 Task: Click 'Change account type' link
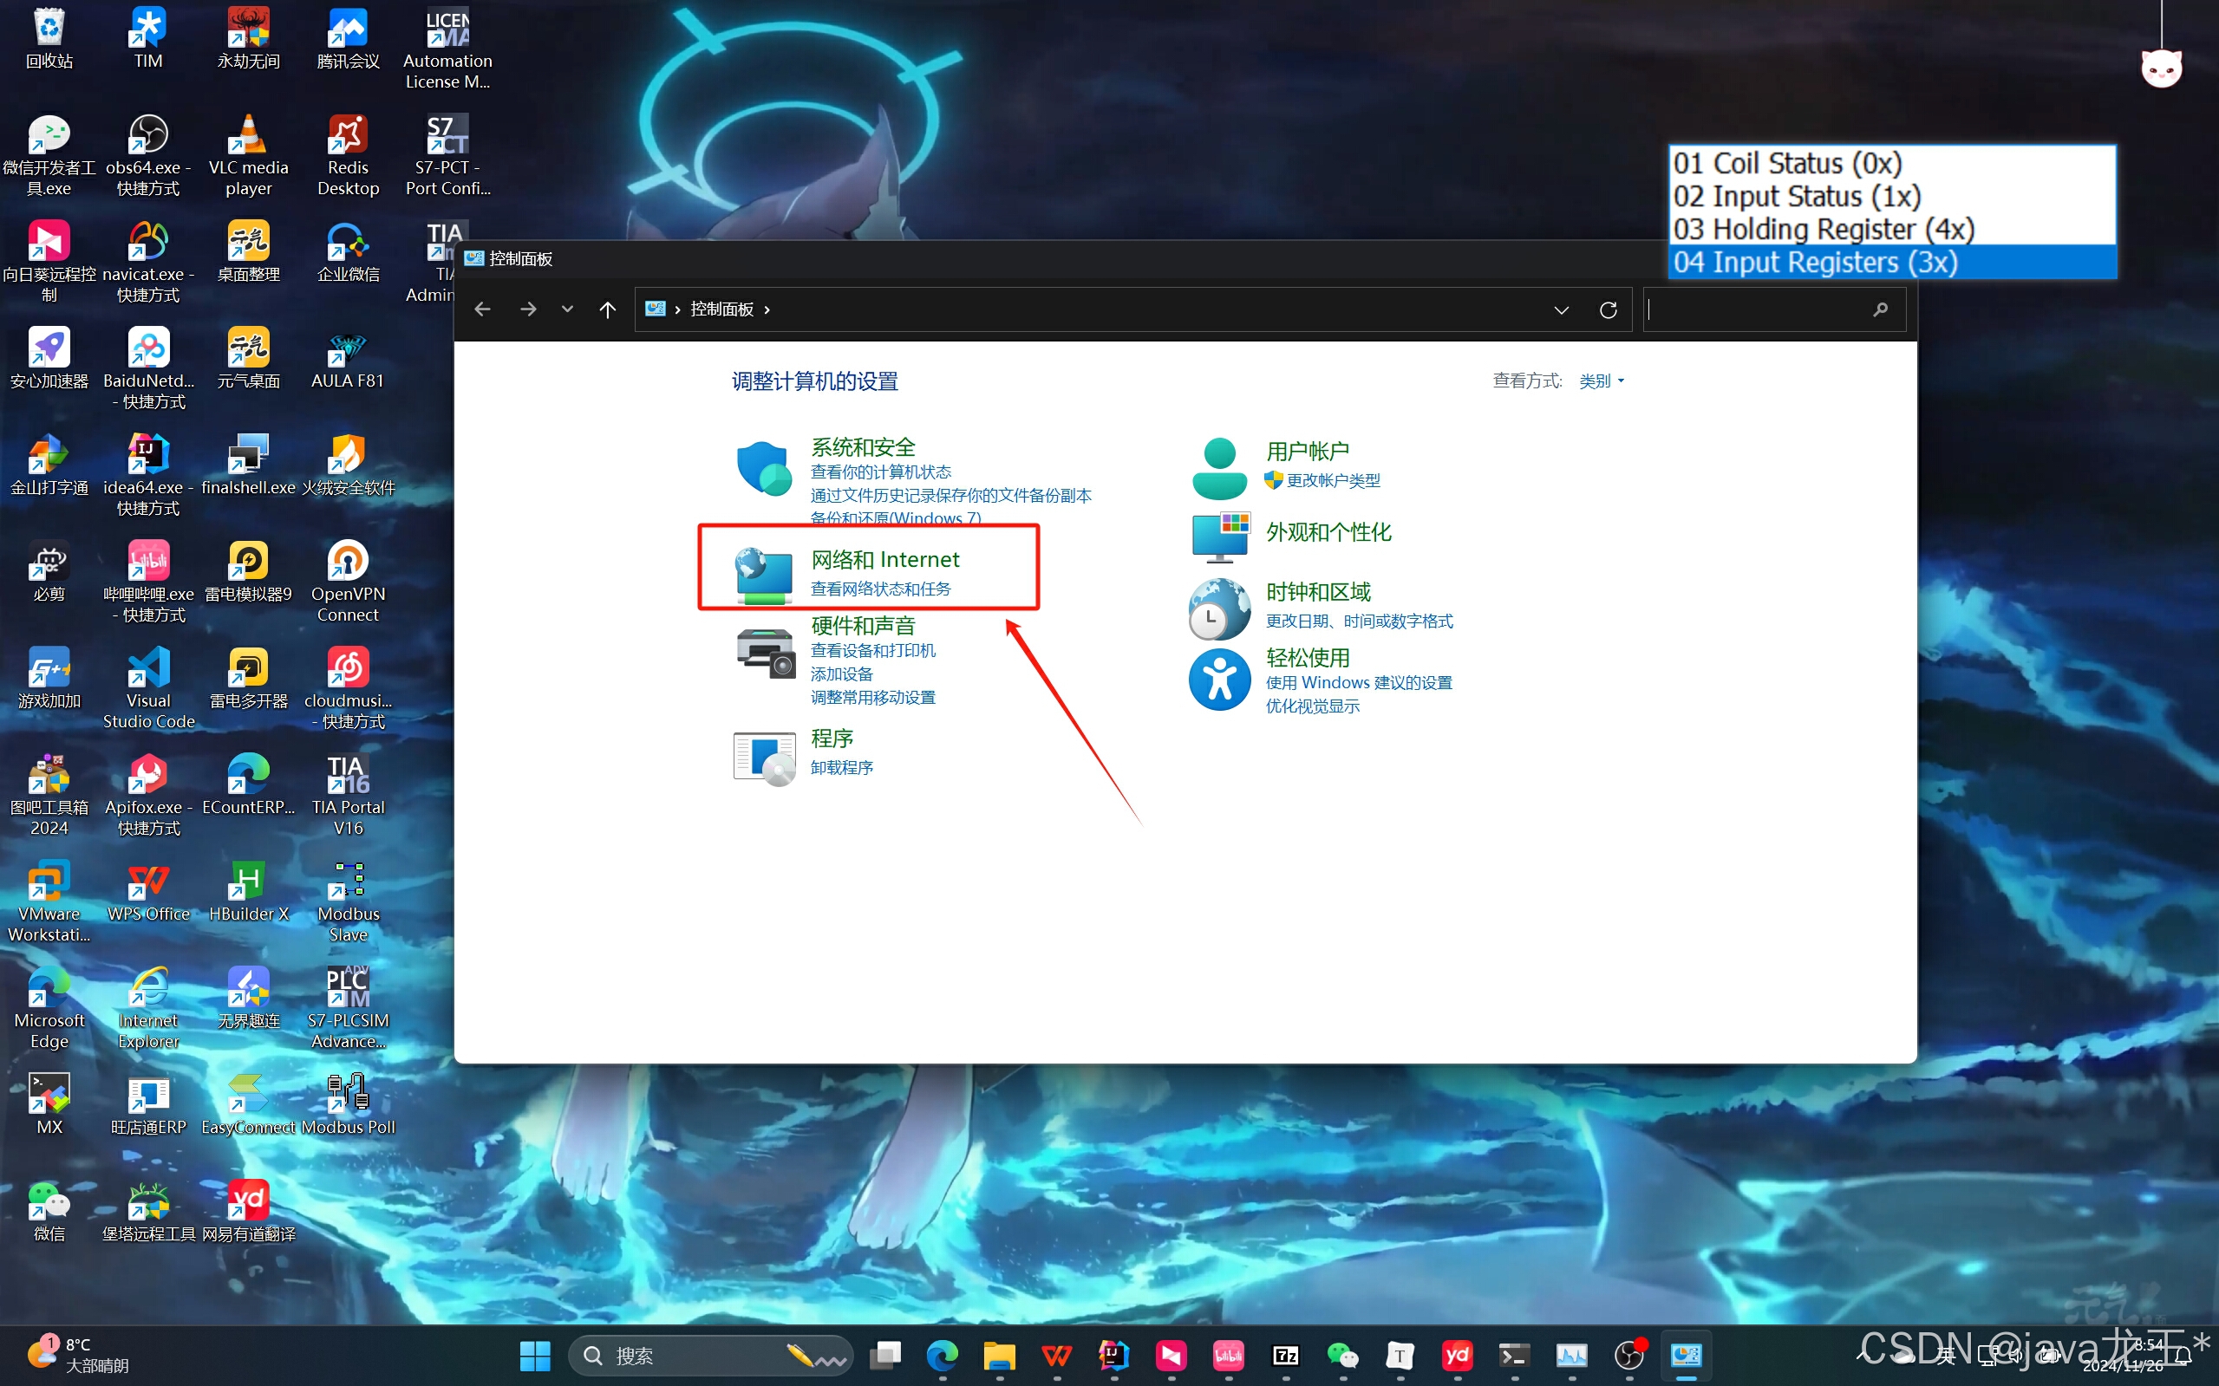[x=1332, y=480]
